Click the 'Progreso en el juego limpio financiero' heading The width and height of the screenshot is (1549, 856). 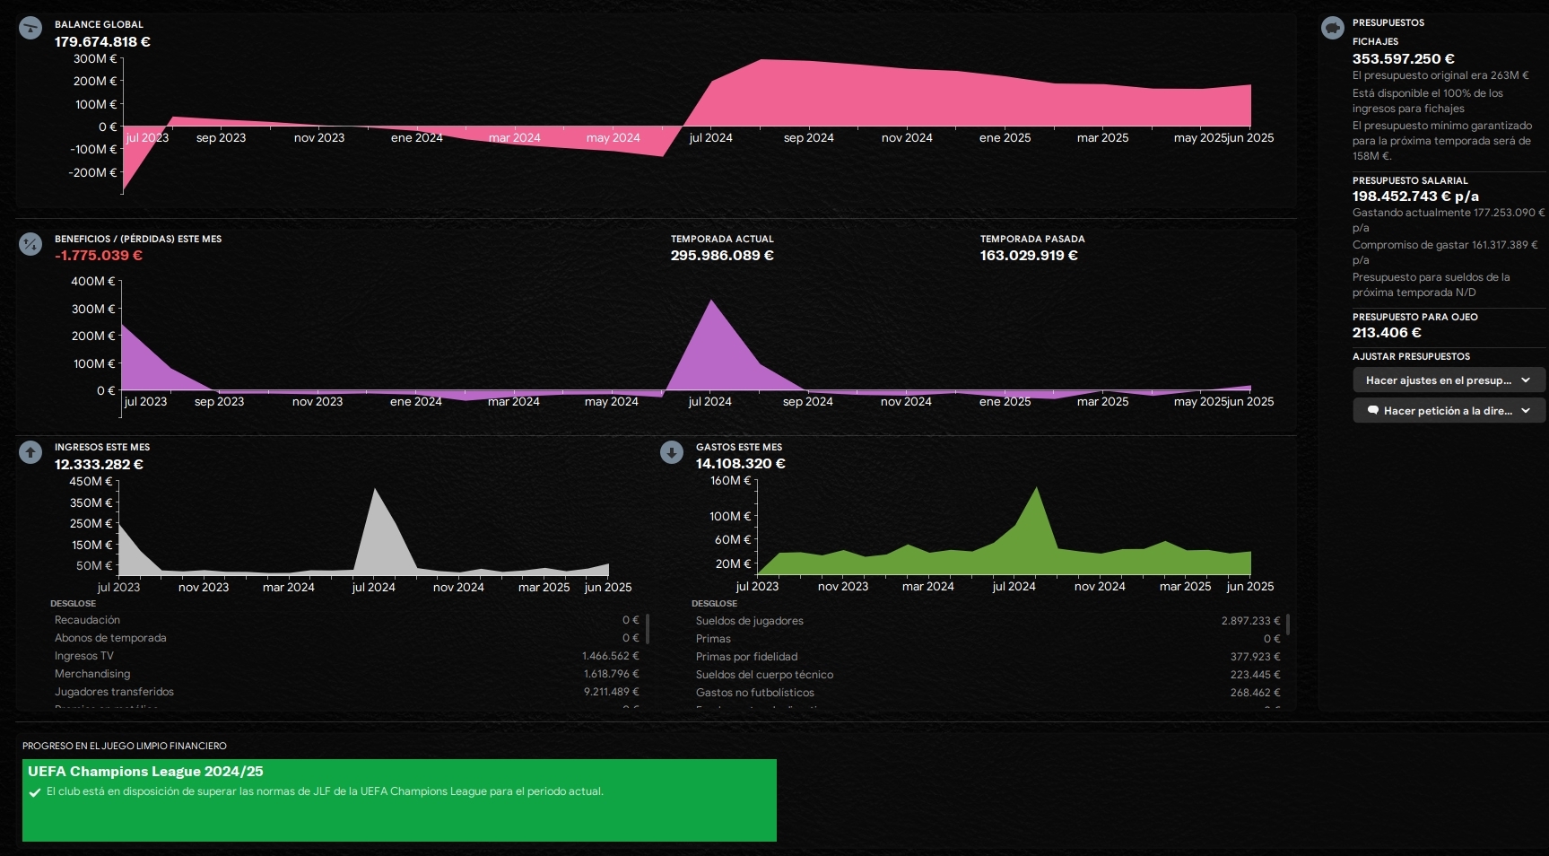coord(125,747)
